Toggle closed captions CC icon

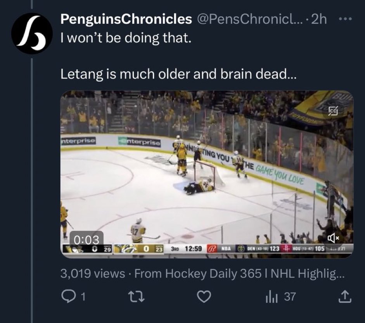(x=333, y=111)
